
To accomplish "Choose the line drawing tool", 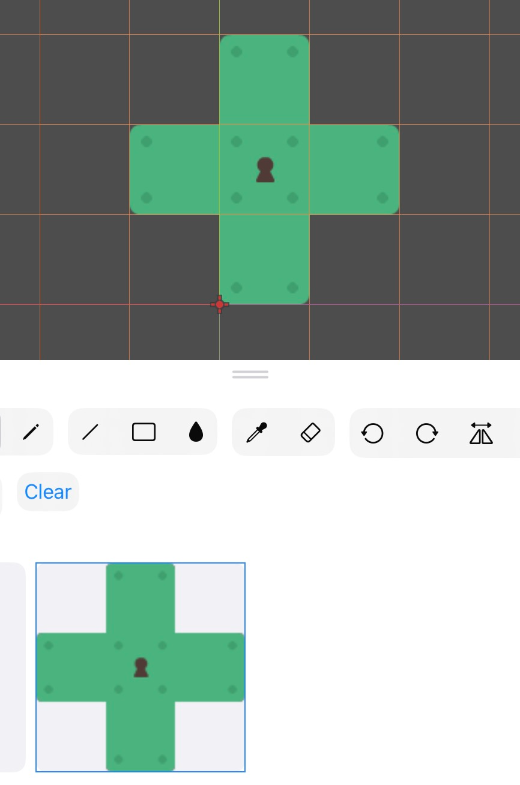I will [90, 432].
